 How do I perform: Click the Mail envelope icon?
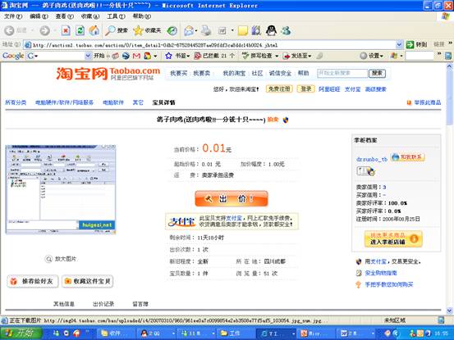(189, 30)
